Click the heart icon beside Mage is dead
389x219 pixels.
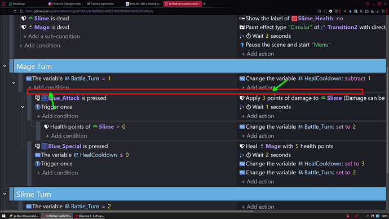pos(24,27)
